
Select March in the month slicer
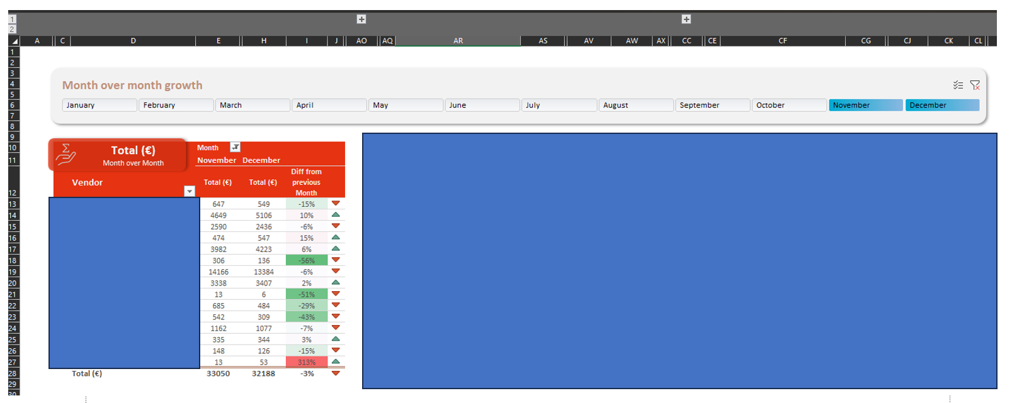[253, 105]
